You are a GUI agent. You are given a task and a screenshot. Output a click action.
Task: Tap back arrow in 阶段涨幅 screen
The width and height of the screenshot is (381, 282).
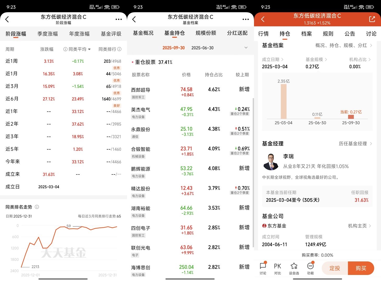click(7, 19)
